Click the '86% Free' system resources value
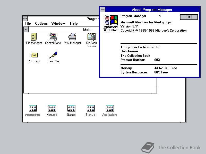The width and height of the screenshot is (206, 154). (x=161, y=72)
